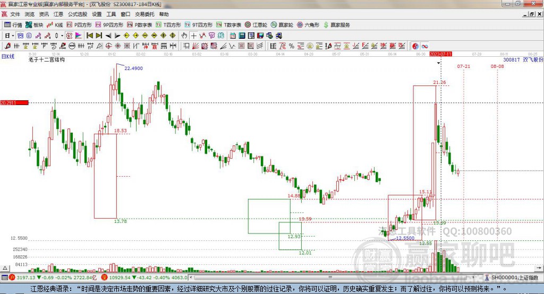
Task: Select the pencil drawing tool
Action: pos(7,46)
